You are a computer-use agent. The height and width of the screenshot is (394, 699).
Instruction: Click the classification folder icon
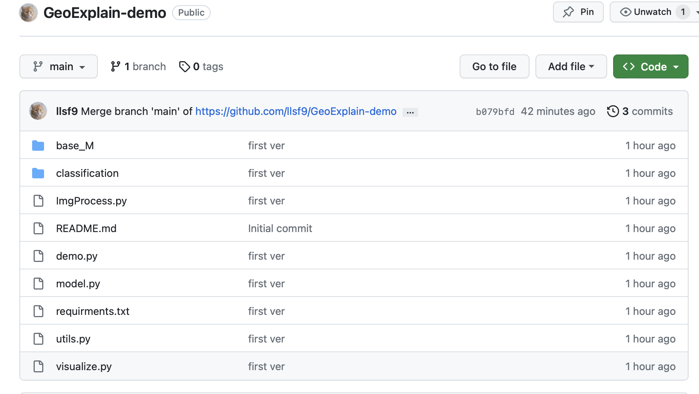click(38, 173)
